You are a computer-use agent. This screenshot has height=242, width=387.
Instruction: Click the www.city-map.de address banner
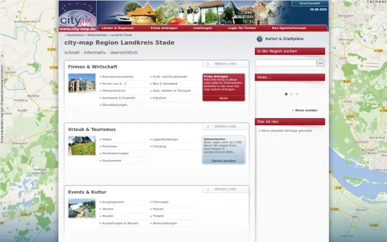click(x=77, y=29)
